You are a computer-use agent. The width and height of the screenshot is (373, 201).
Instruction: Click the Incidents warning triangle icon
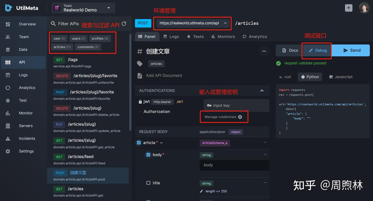8,138
